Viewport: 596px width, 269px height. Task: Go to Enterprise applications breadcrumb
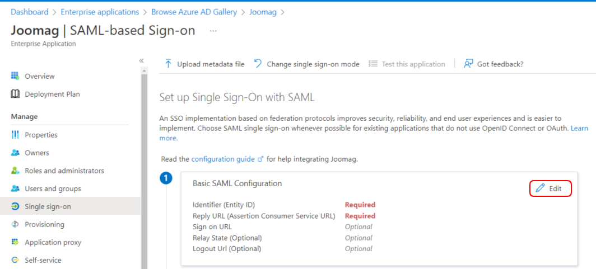[100, 12]
